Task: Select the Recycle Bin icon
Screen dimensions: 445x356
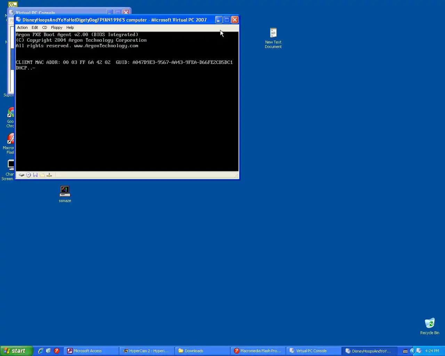Action: 430,326
